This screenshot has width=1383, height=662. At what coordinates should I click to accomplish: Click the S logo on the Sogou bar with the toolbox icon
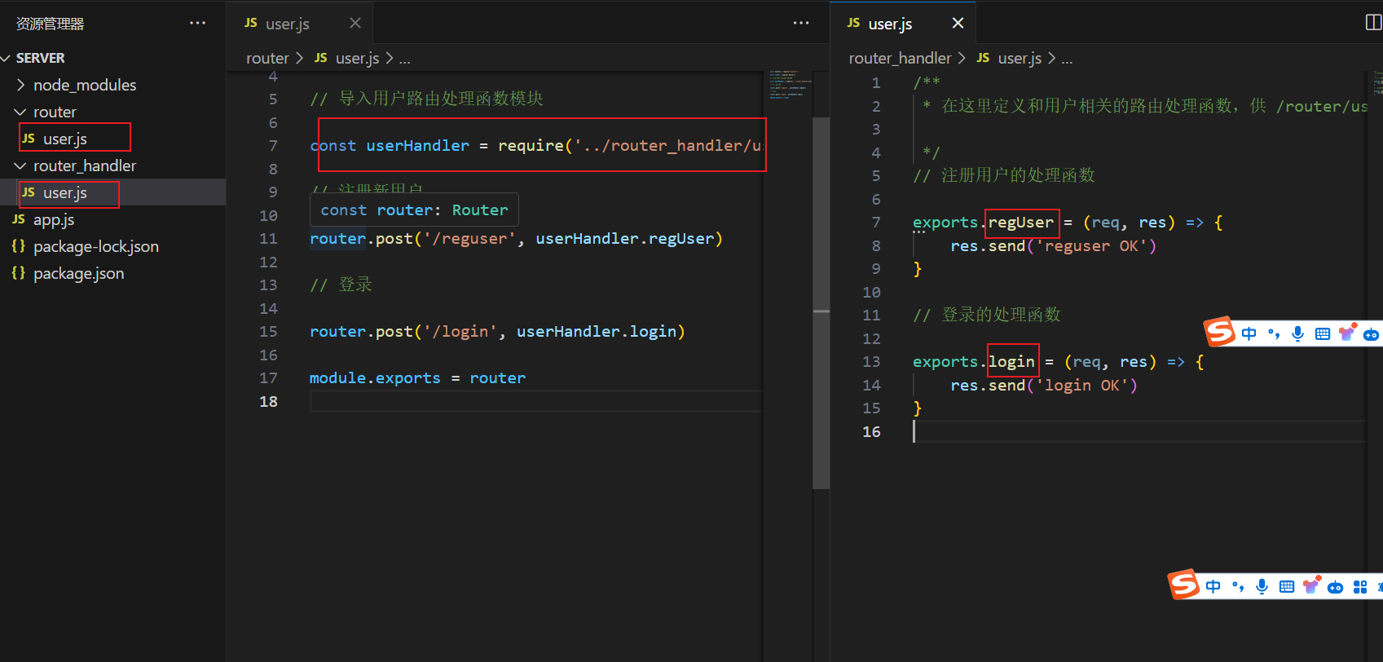(1184, 585)
